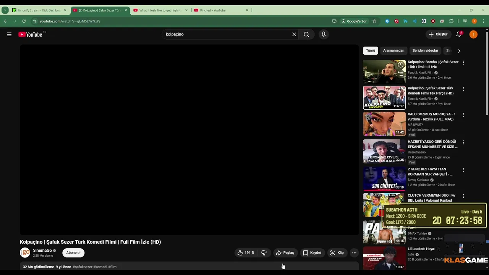Click the browser address bar URL

tap(70, 21)
